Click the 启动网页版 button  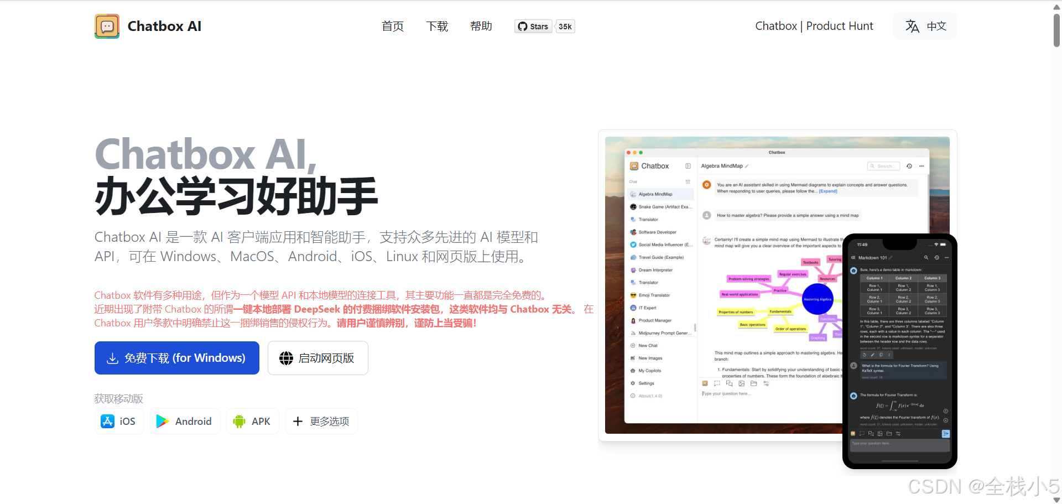pyautogui.click(x=318, y=358)
